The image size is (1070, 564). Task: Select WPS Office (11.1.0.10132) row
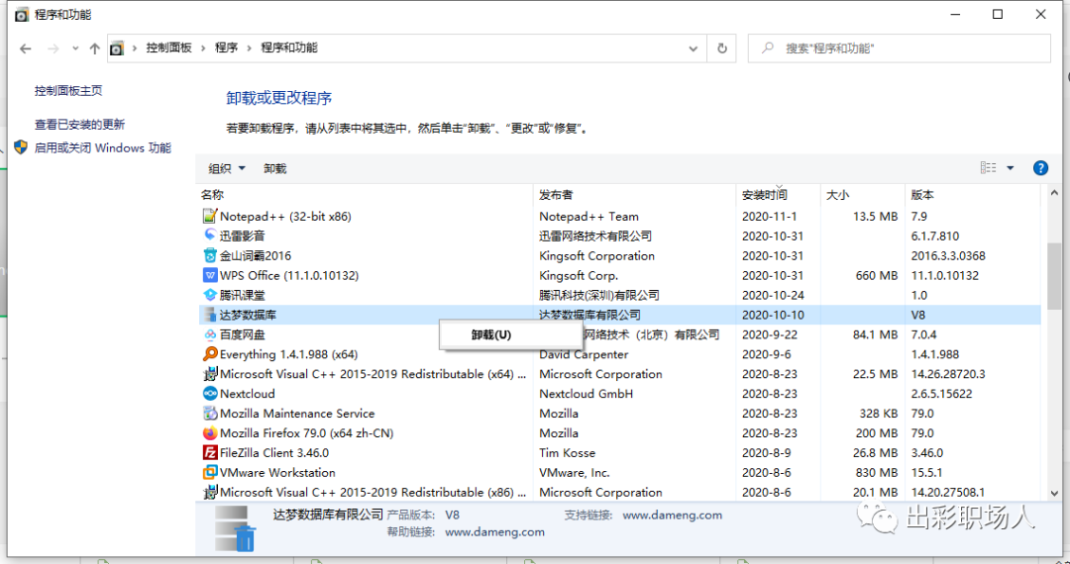tap(619, 276)
